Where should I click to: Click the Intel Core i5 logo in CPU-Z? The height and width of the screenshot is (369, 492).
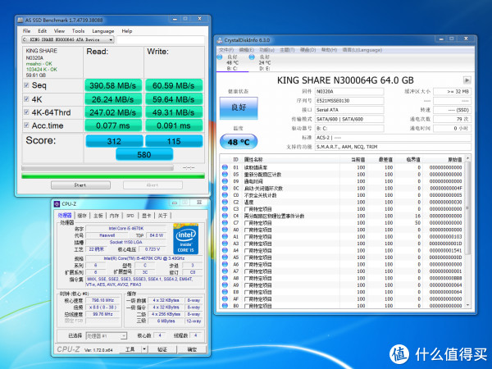[x=186, y=239]
